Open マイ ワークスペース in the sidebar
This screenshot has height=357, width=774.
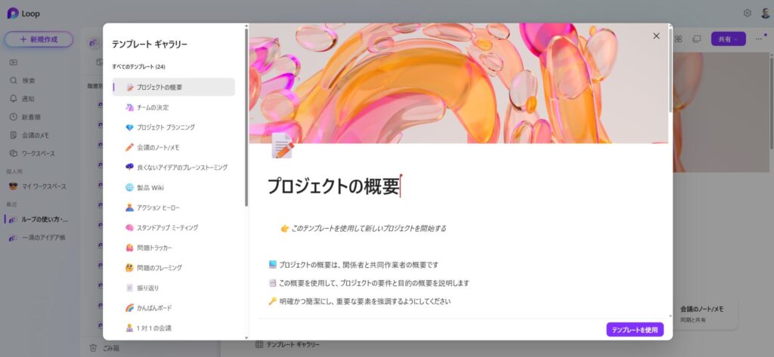(x=43, y=186)
